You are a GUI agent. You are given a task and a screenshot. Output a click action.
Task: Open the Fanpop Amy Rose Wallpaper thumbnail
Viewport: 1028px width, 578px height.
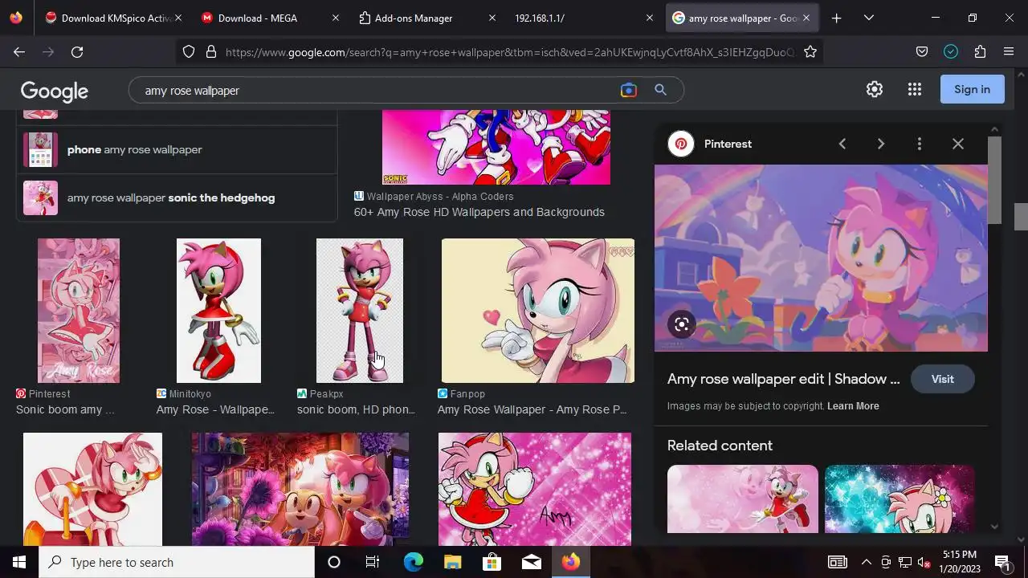tap(538, 311)
